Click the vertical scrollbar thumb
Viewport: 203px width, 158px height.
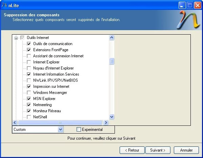(111, 61)
